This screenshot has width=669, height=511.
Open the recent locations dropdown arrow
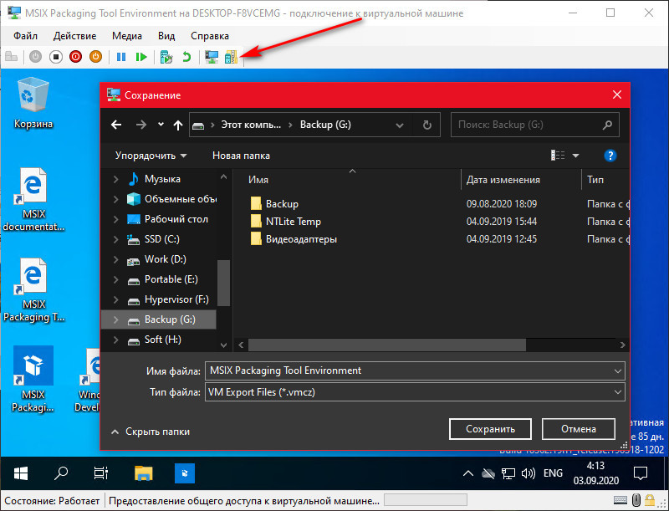click(161, 125)
